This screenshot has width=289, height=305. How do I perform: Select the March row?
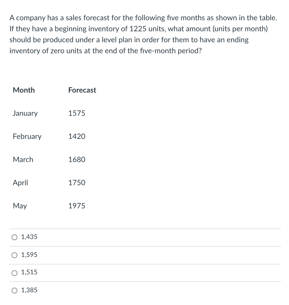pos(23,159)
